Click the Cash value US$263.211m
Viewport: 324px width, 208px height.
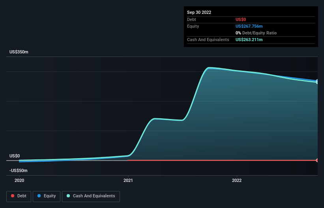[249, 40]
